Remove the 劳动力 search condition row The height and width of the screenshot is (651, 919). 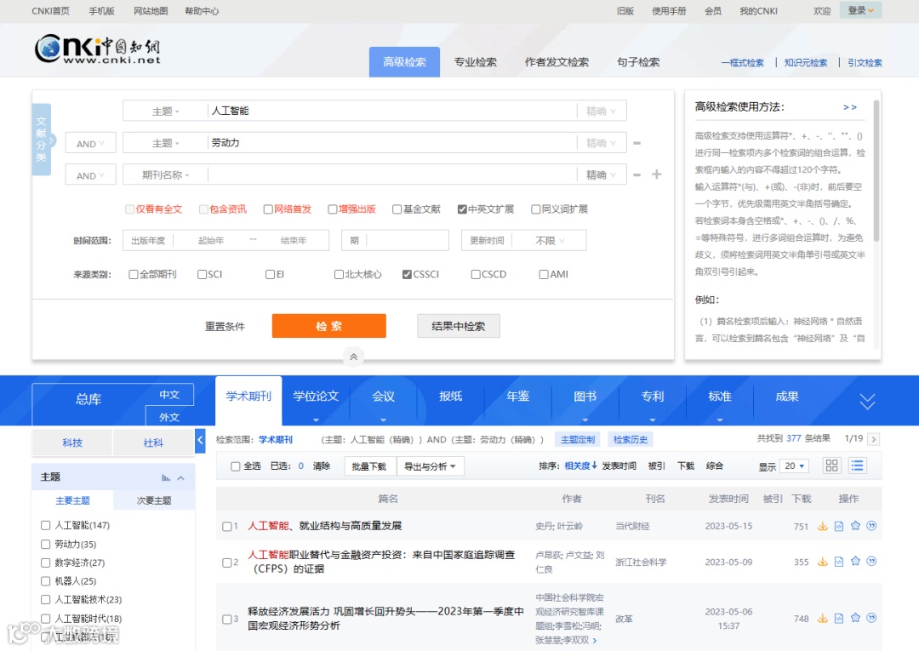point(637,143)
